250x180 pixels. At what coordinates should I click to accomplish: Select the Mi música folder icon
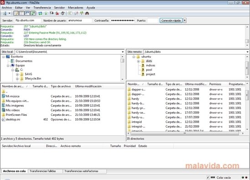4,96
